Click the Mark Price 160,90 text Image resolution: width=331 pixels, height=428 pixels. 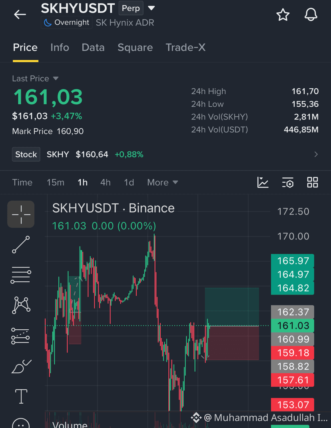click(48, 131)
